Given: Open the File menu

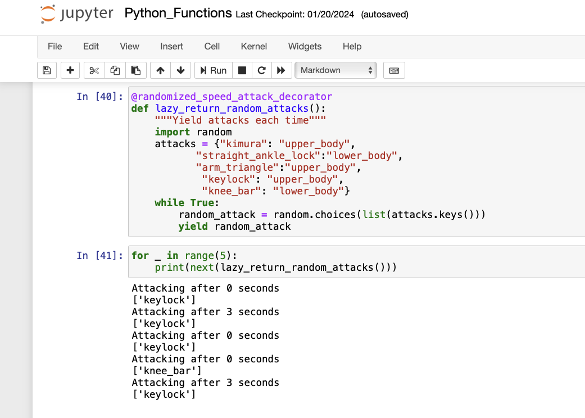Looking at the screenshot, I should [55, 46].
